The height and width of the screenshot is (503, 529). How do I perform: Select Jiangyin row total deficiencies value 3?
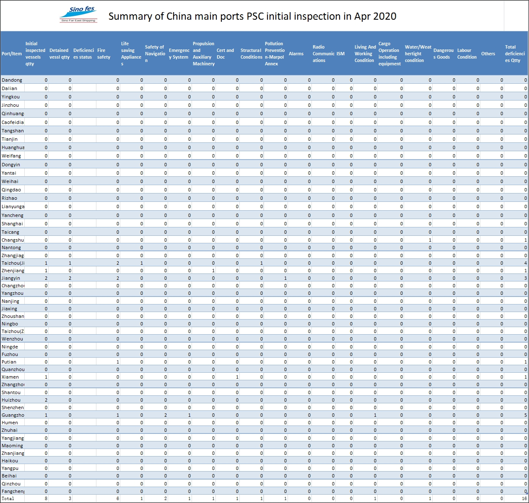(x=526, y=278)
